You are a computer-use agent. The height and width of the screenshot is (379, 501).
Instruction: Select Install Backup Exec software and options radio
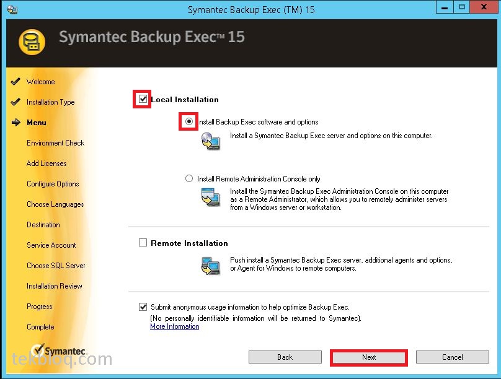coord(189,121)
